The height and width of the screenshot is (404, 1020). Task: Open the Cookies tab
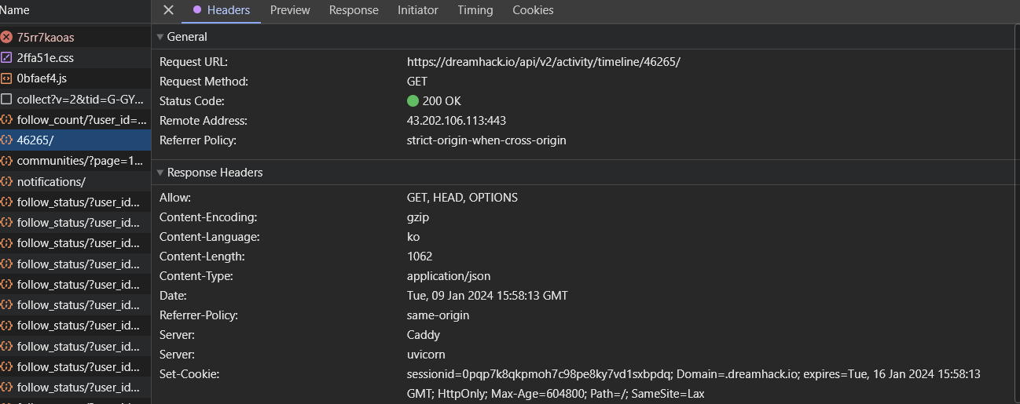(533, 10)
